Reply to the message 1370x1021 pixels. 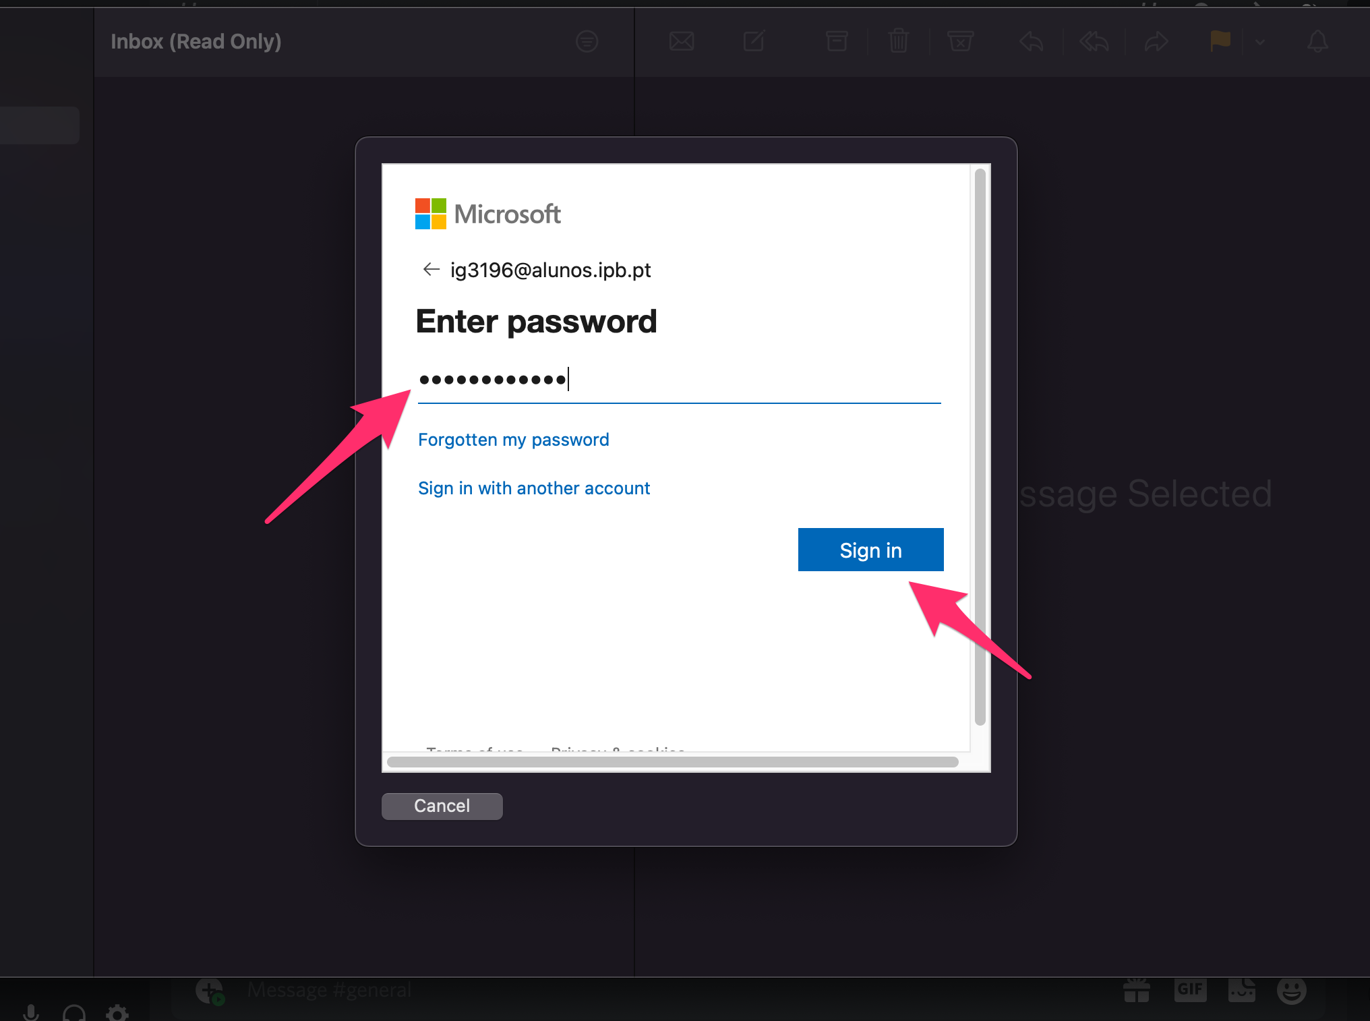point(1031,42)
